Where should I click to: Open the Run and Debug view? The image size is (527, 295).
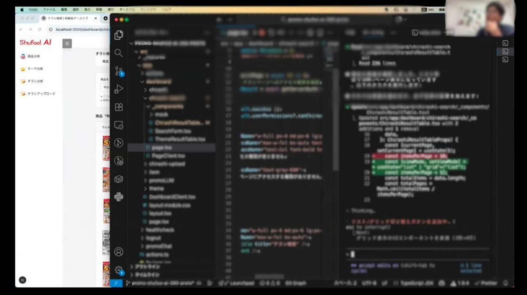coord(119,89)
